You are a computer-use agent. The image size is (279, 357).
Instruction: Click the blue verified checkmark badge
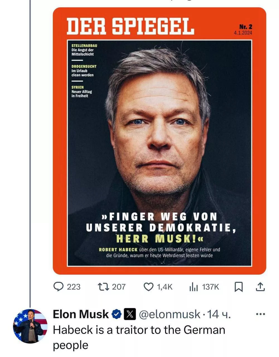(x=117, y=314)
